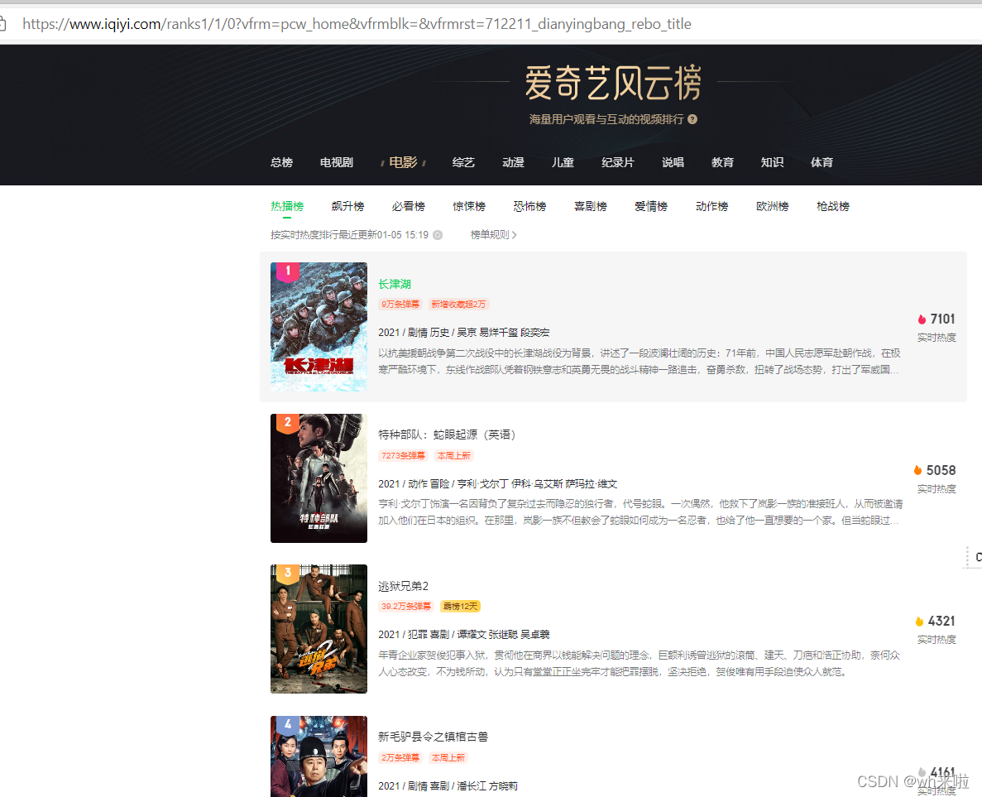Click the rank 3 badge on 逃狱兄弟2 poster
Image resolution: width=982 pixels, height=797 pixels.
pyautogui.click(x=287, y=574)
